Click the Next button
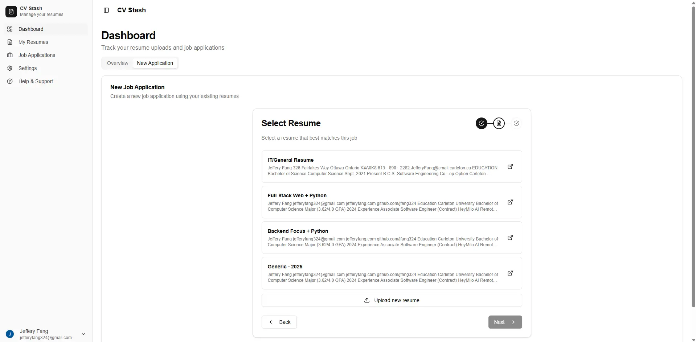 pos(505,322)
